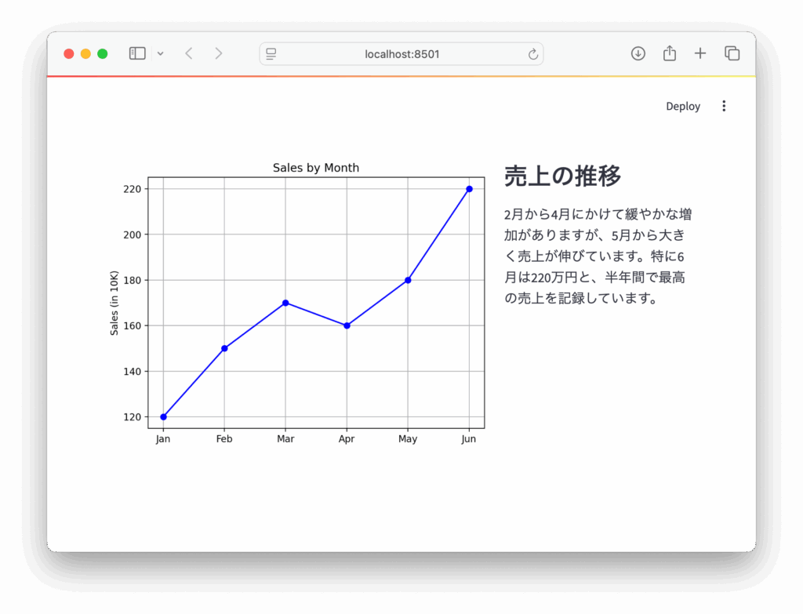Click the Jan data point on the chart
Image resolution: width=803 pixels, height=614 pixels.
click(163, 416)
